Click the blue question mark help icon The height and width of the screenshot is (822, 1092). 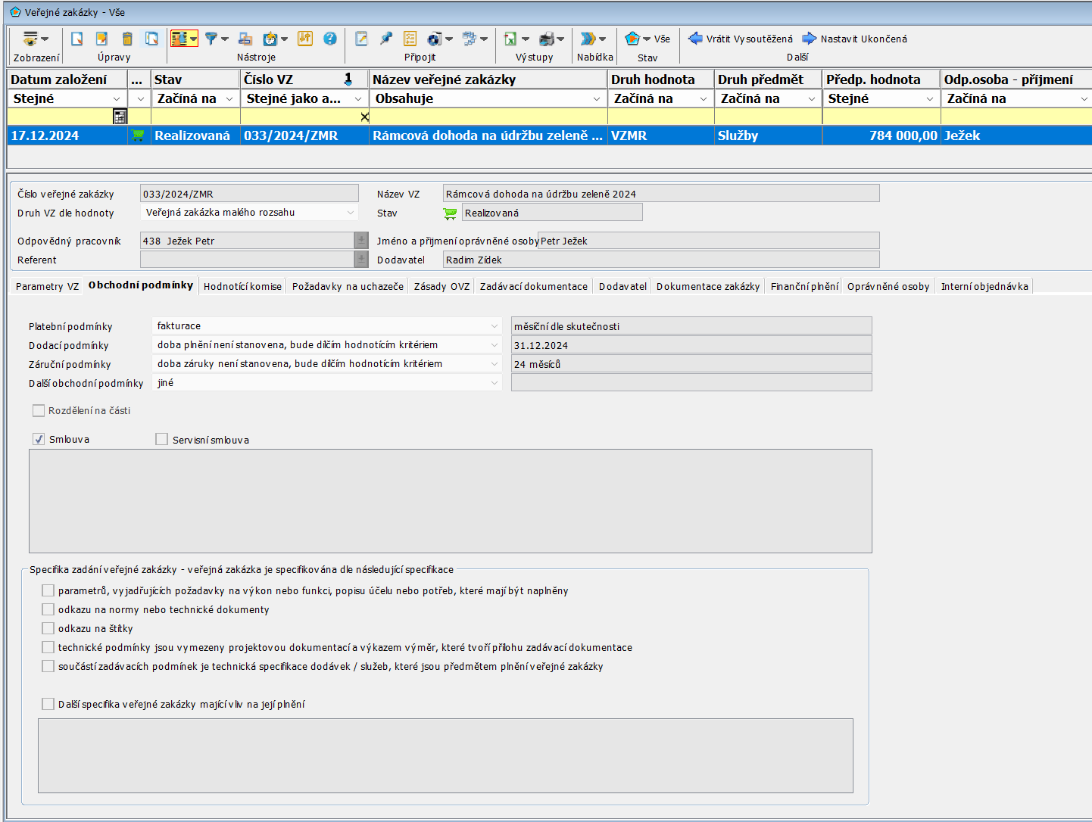tap(330, 39)
